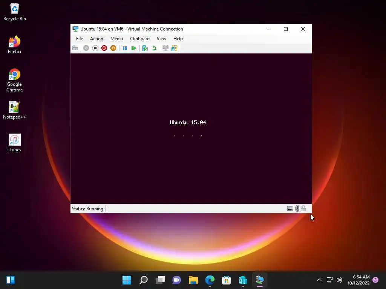This screenshot has height=289, width=386.
Task: Shut down the VM using the red icon
Action: coord(104,48)
